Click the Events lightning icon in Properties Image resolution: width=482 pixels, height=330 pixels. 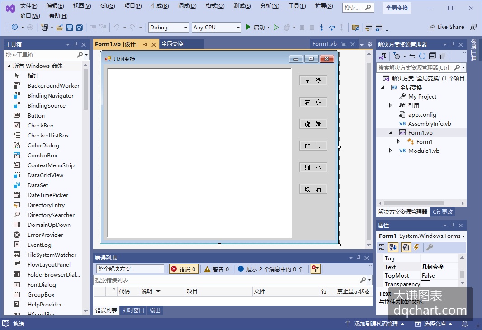click(416, 247)
